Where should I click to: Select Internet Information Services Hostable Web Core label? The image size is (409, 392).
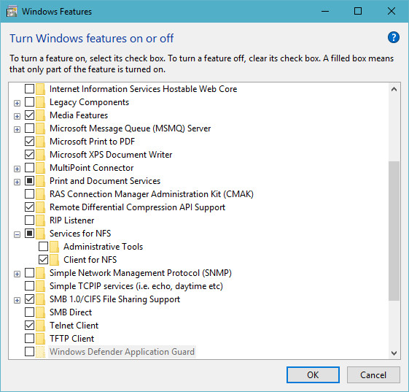click(x=143, y=89)
